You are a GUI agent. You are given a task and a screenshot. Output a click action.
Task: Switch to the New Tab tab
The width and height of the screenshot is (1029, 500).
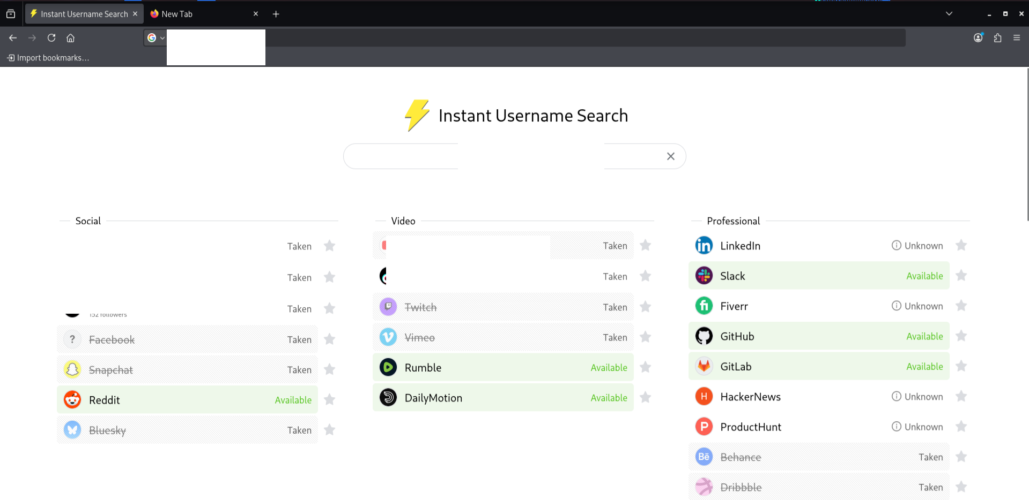click(204, 14)
